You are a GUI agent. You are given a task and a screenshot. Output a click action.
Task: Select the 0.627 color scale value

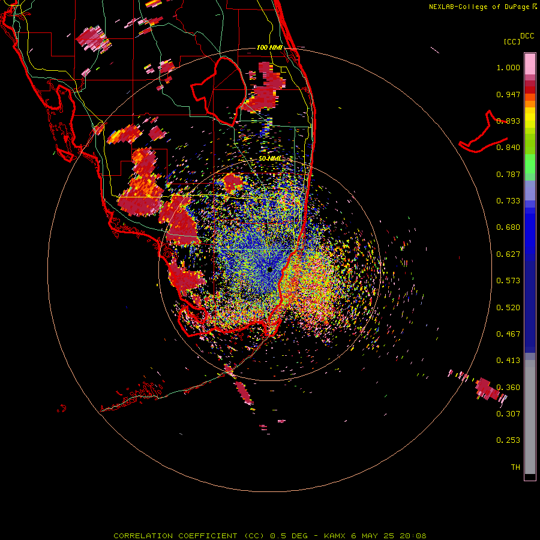click(x=508, y=254)
